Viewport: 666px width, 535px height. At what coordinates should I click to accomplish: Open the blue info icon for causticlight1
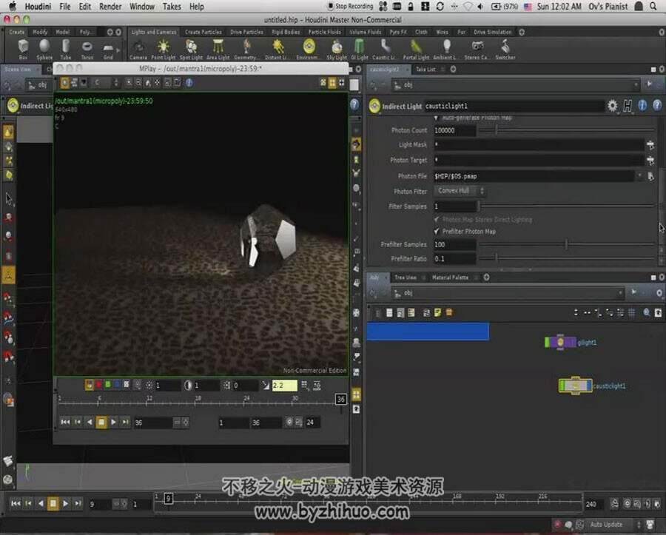pyautogui.click(x=642, y=105)
